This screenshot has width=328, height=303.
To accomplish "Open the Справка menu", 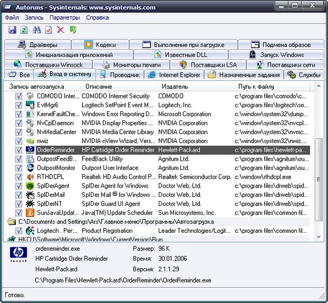I will click(x=97, y=18).
